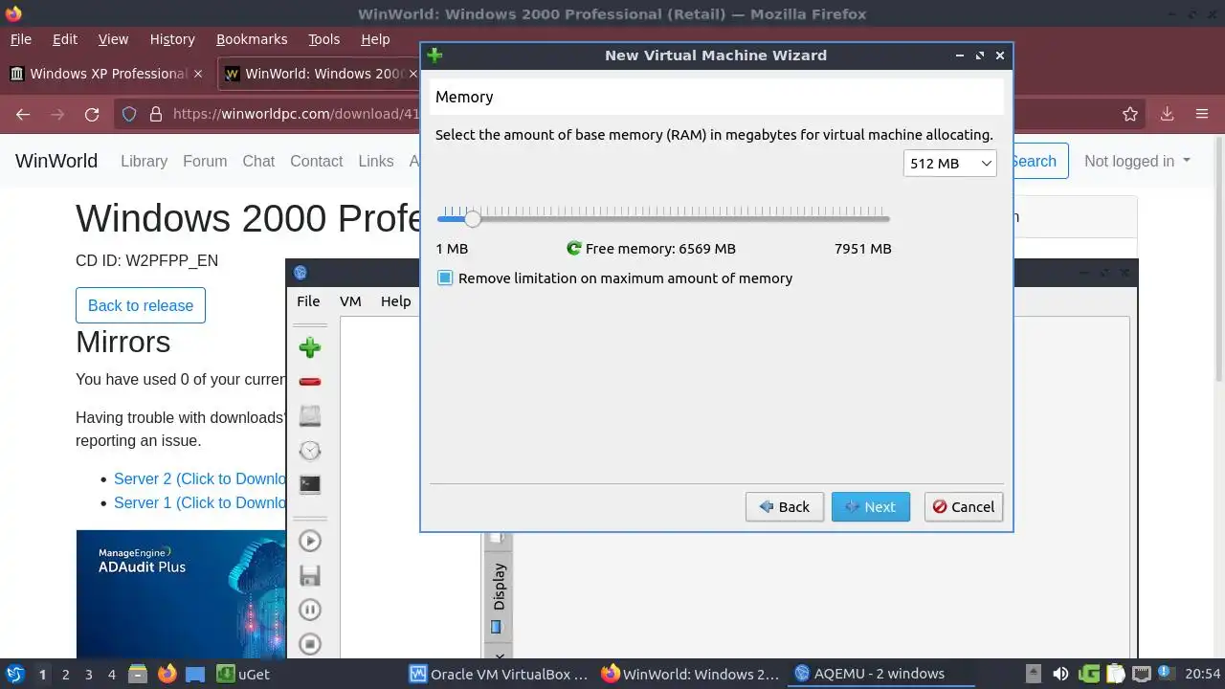Click Next in the wizard
Screen dimensions: 1225x689
coord(870,507)
